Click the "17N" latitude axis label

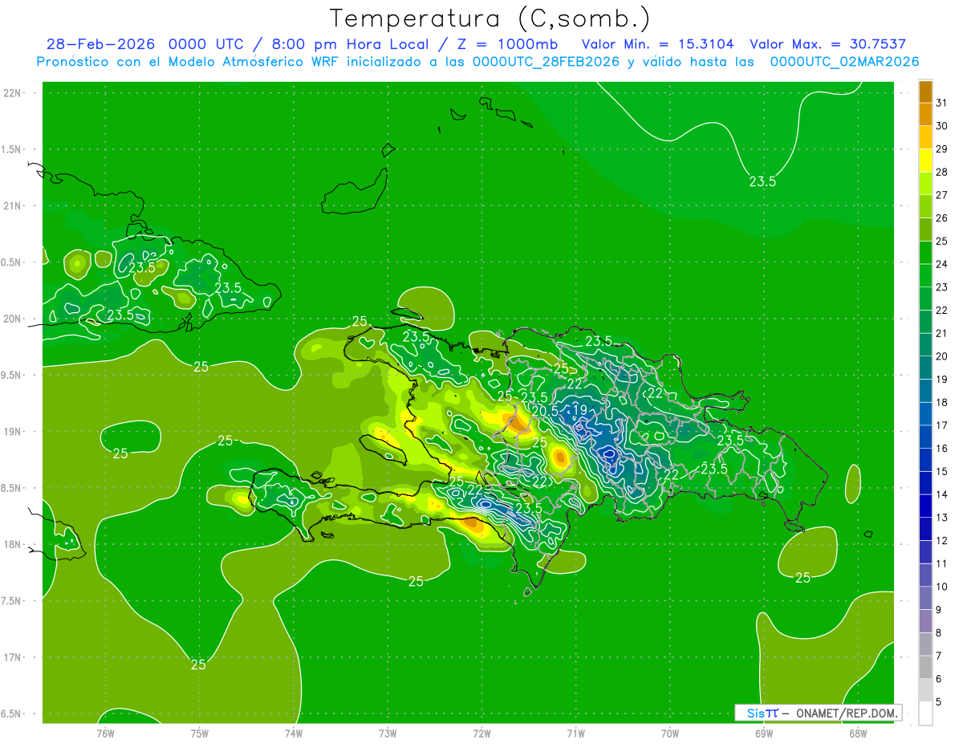(x=12, y=658)
